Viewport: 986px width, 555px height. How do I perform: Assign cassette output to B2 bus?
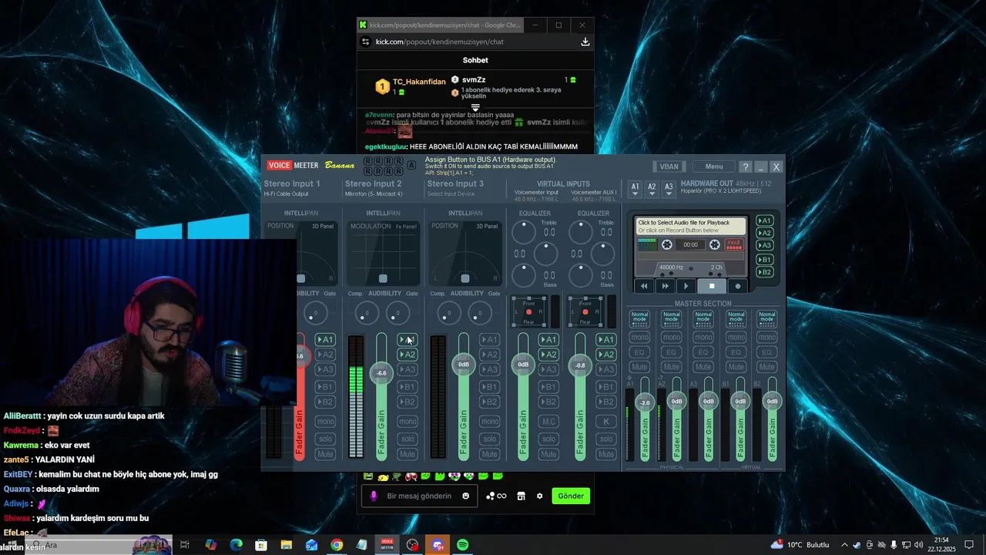click(765, 272)
